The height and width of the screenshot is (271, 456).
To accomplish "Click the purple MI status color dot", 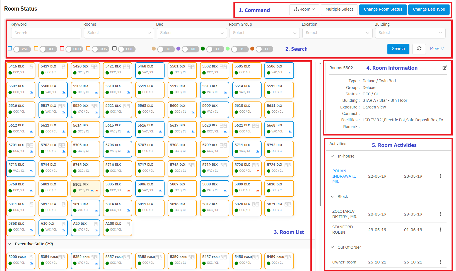I will [178, 49].
